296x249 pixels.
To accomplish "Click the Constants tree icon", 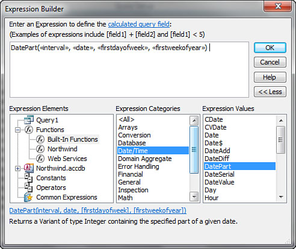I will (x=28, y=178).
